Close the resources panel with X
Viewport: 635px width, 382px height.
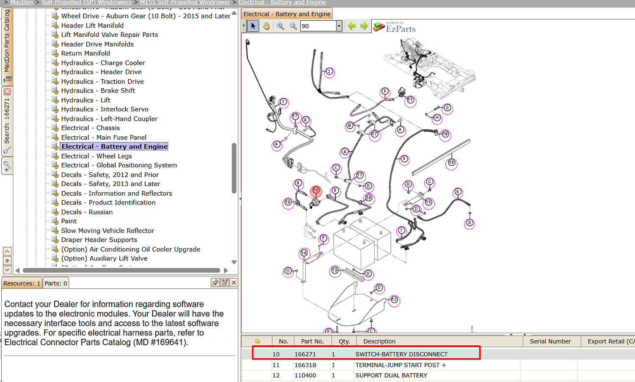point(234,282)
